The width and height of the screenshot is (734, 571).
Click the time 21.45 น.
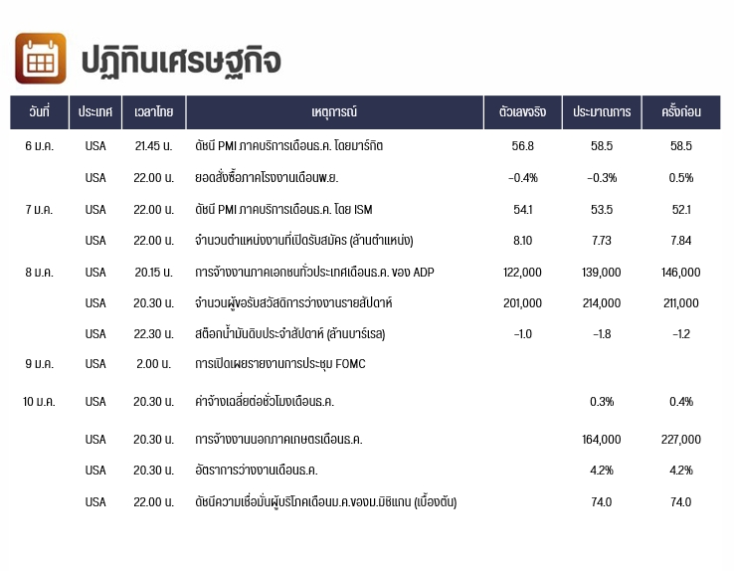tap(153, 146)
